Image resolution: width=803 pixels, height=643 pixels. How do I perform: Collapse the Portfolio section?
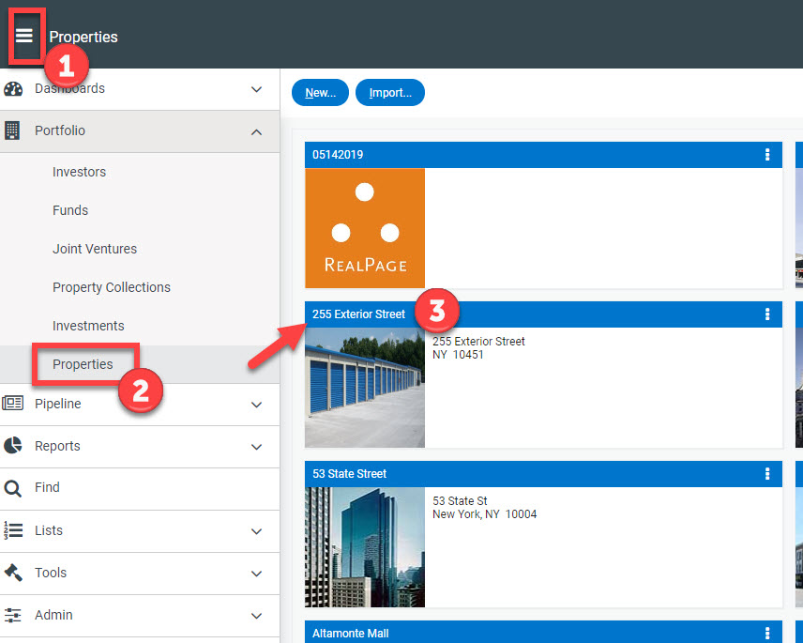click(256, 131)
